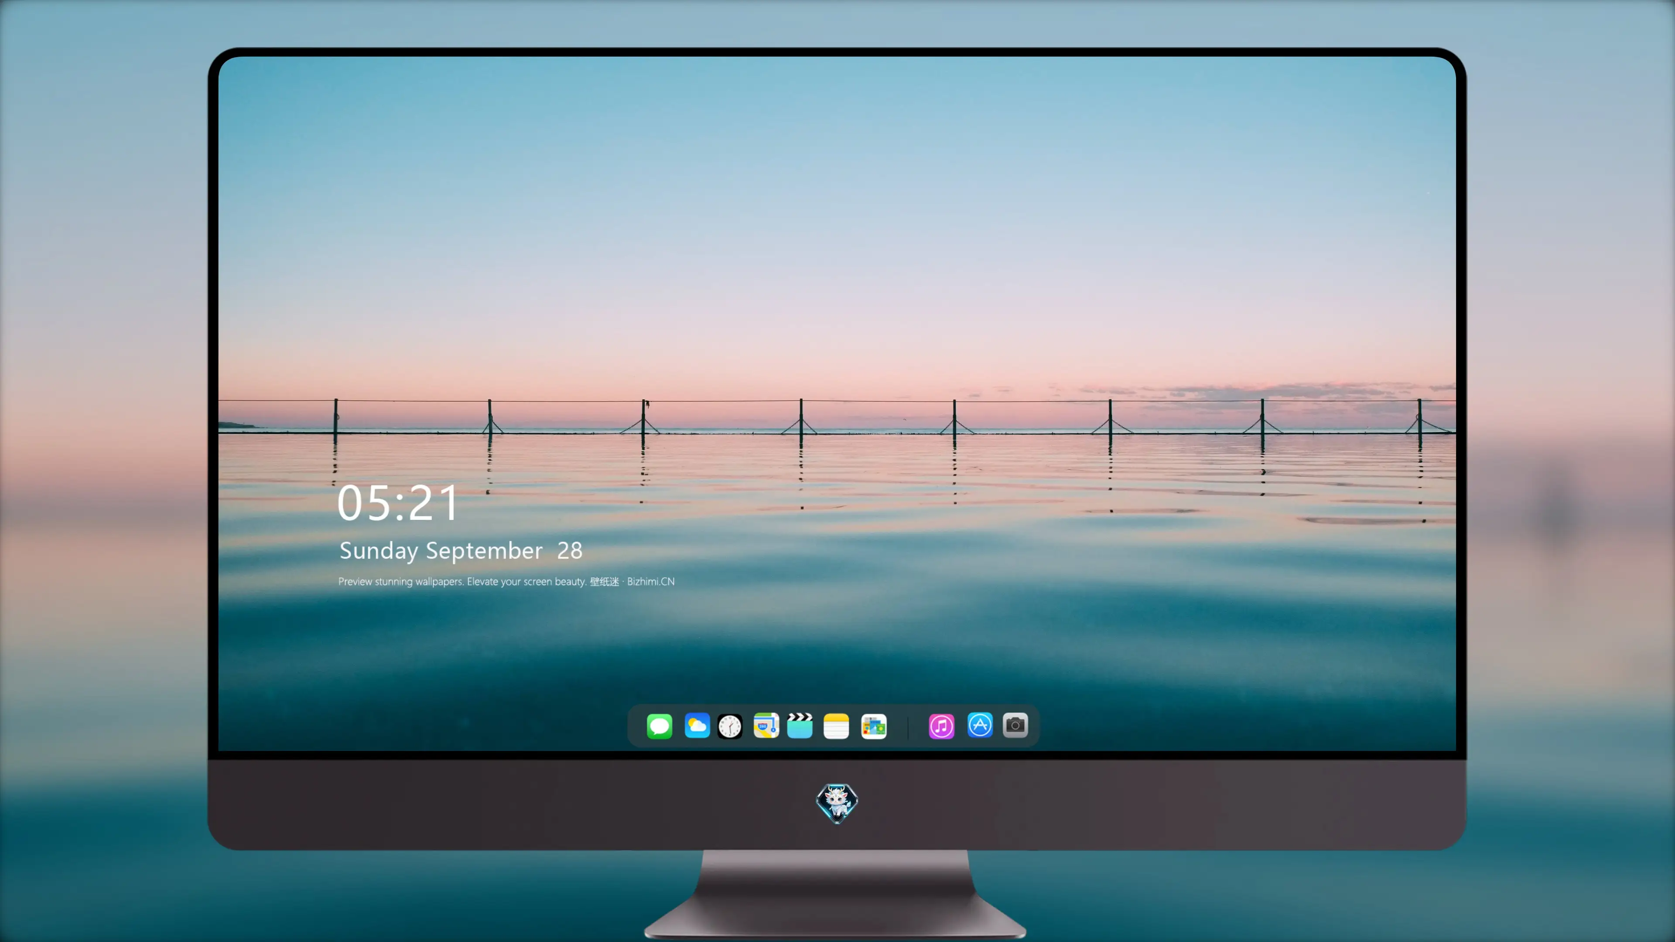Screen dimensions: 1675x942
Task: Launch the Clock app from the dock
Action: click(x=730, y=726)
